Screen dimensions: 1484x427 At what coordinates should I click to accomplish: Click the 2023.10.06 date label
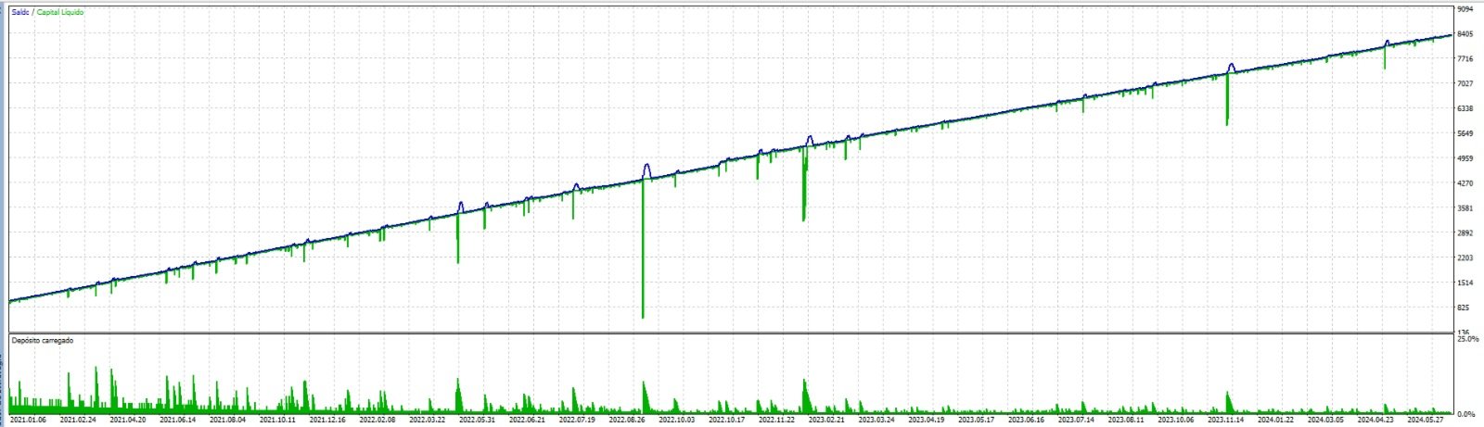1177,420
